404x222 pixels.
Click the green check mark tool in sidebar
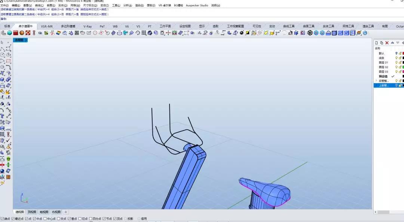[x=9, y=140]
